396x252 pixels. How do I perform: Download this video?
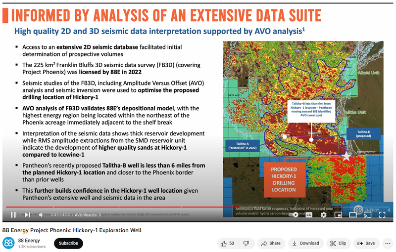[x=306, y=244]
